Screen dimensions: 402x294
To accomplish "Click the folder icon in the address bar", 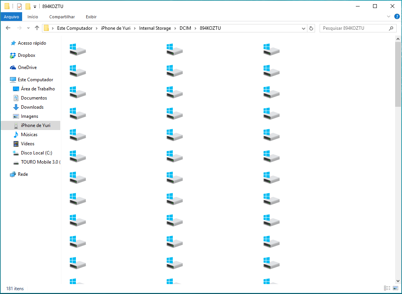I will tap(47, 28).
